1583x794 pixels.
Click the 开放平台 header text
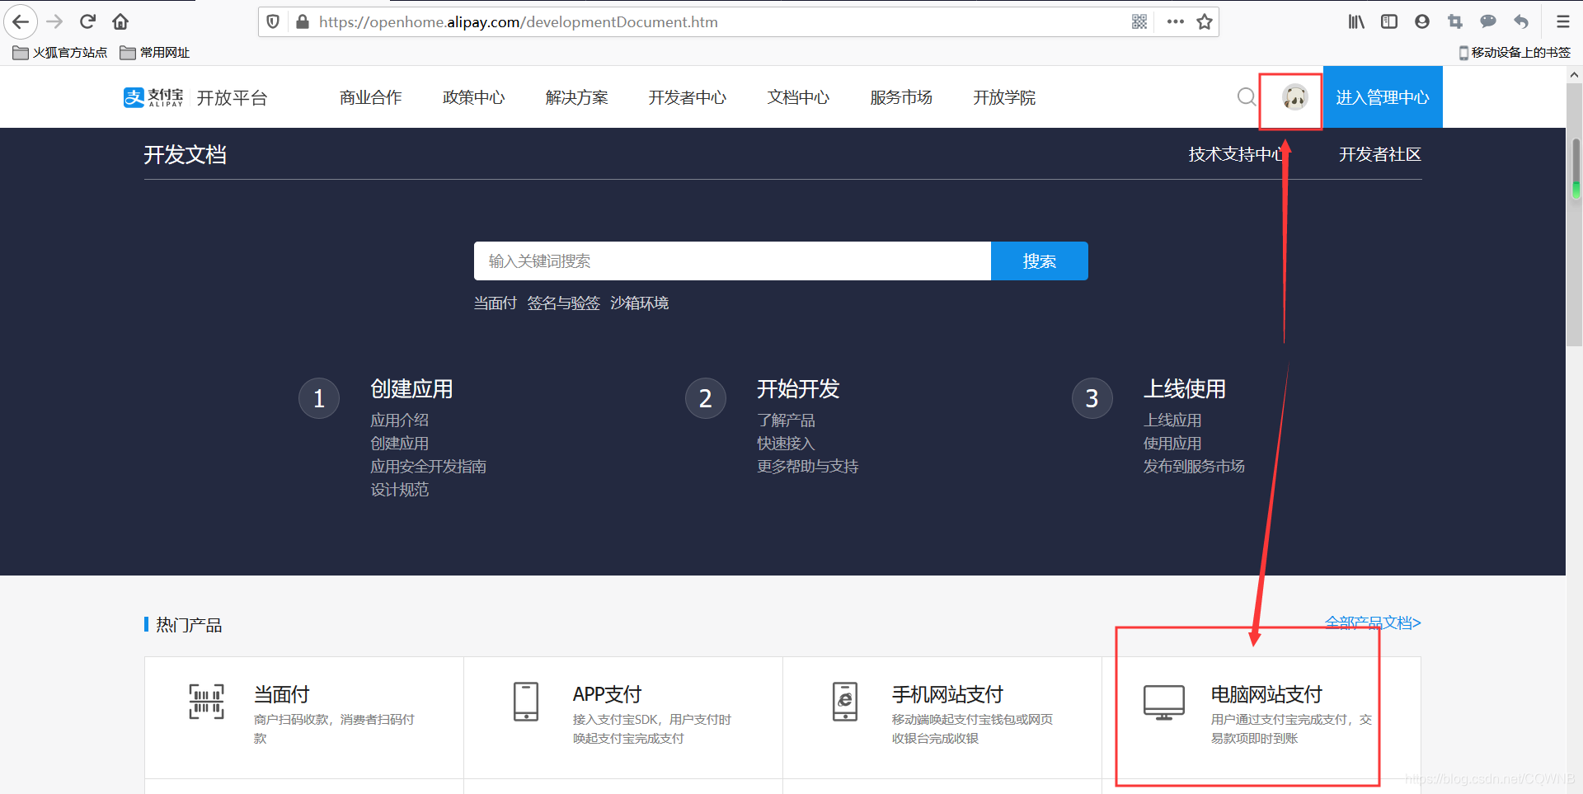(233, 97)
